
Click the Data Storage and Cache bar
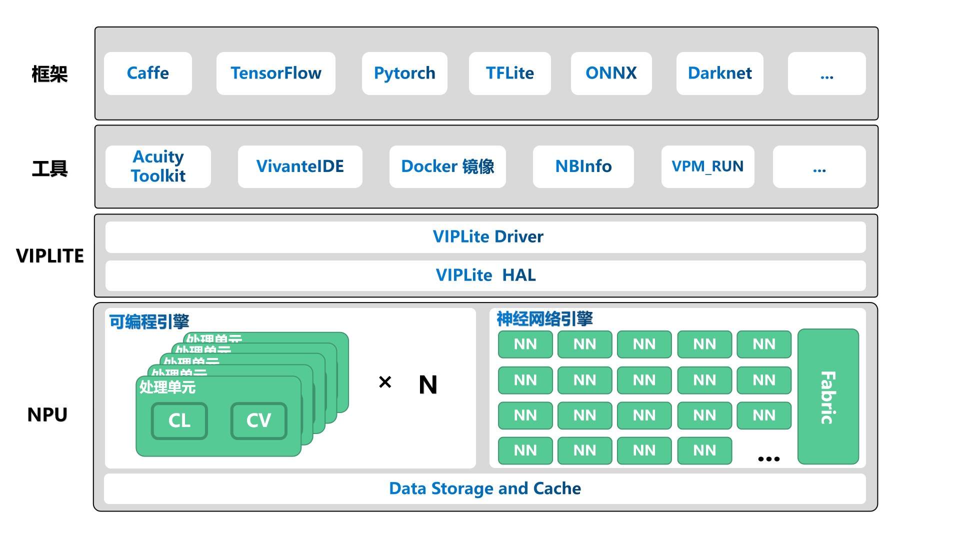(485, 488)
